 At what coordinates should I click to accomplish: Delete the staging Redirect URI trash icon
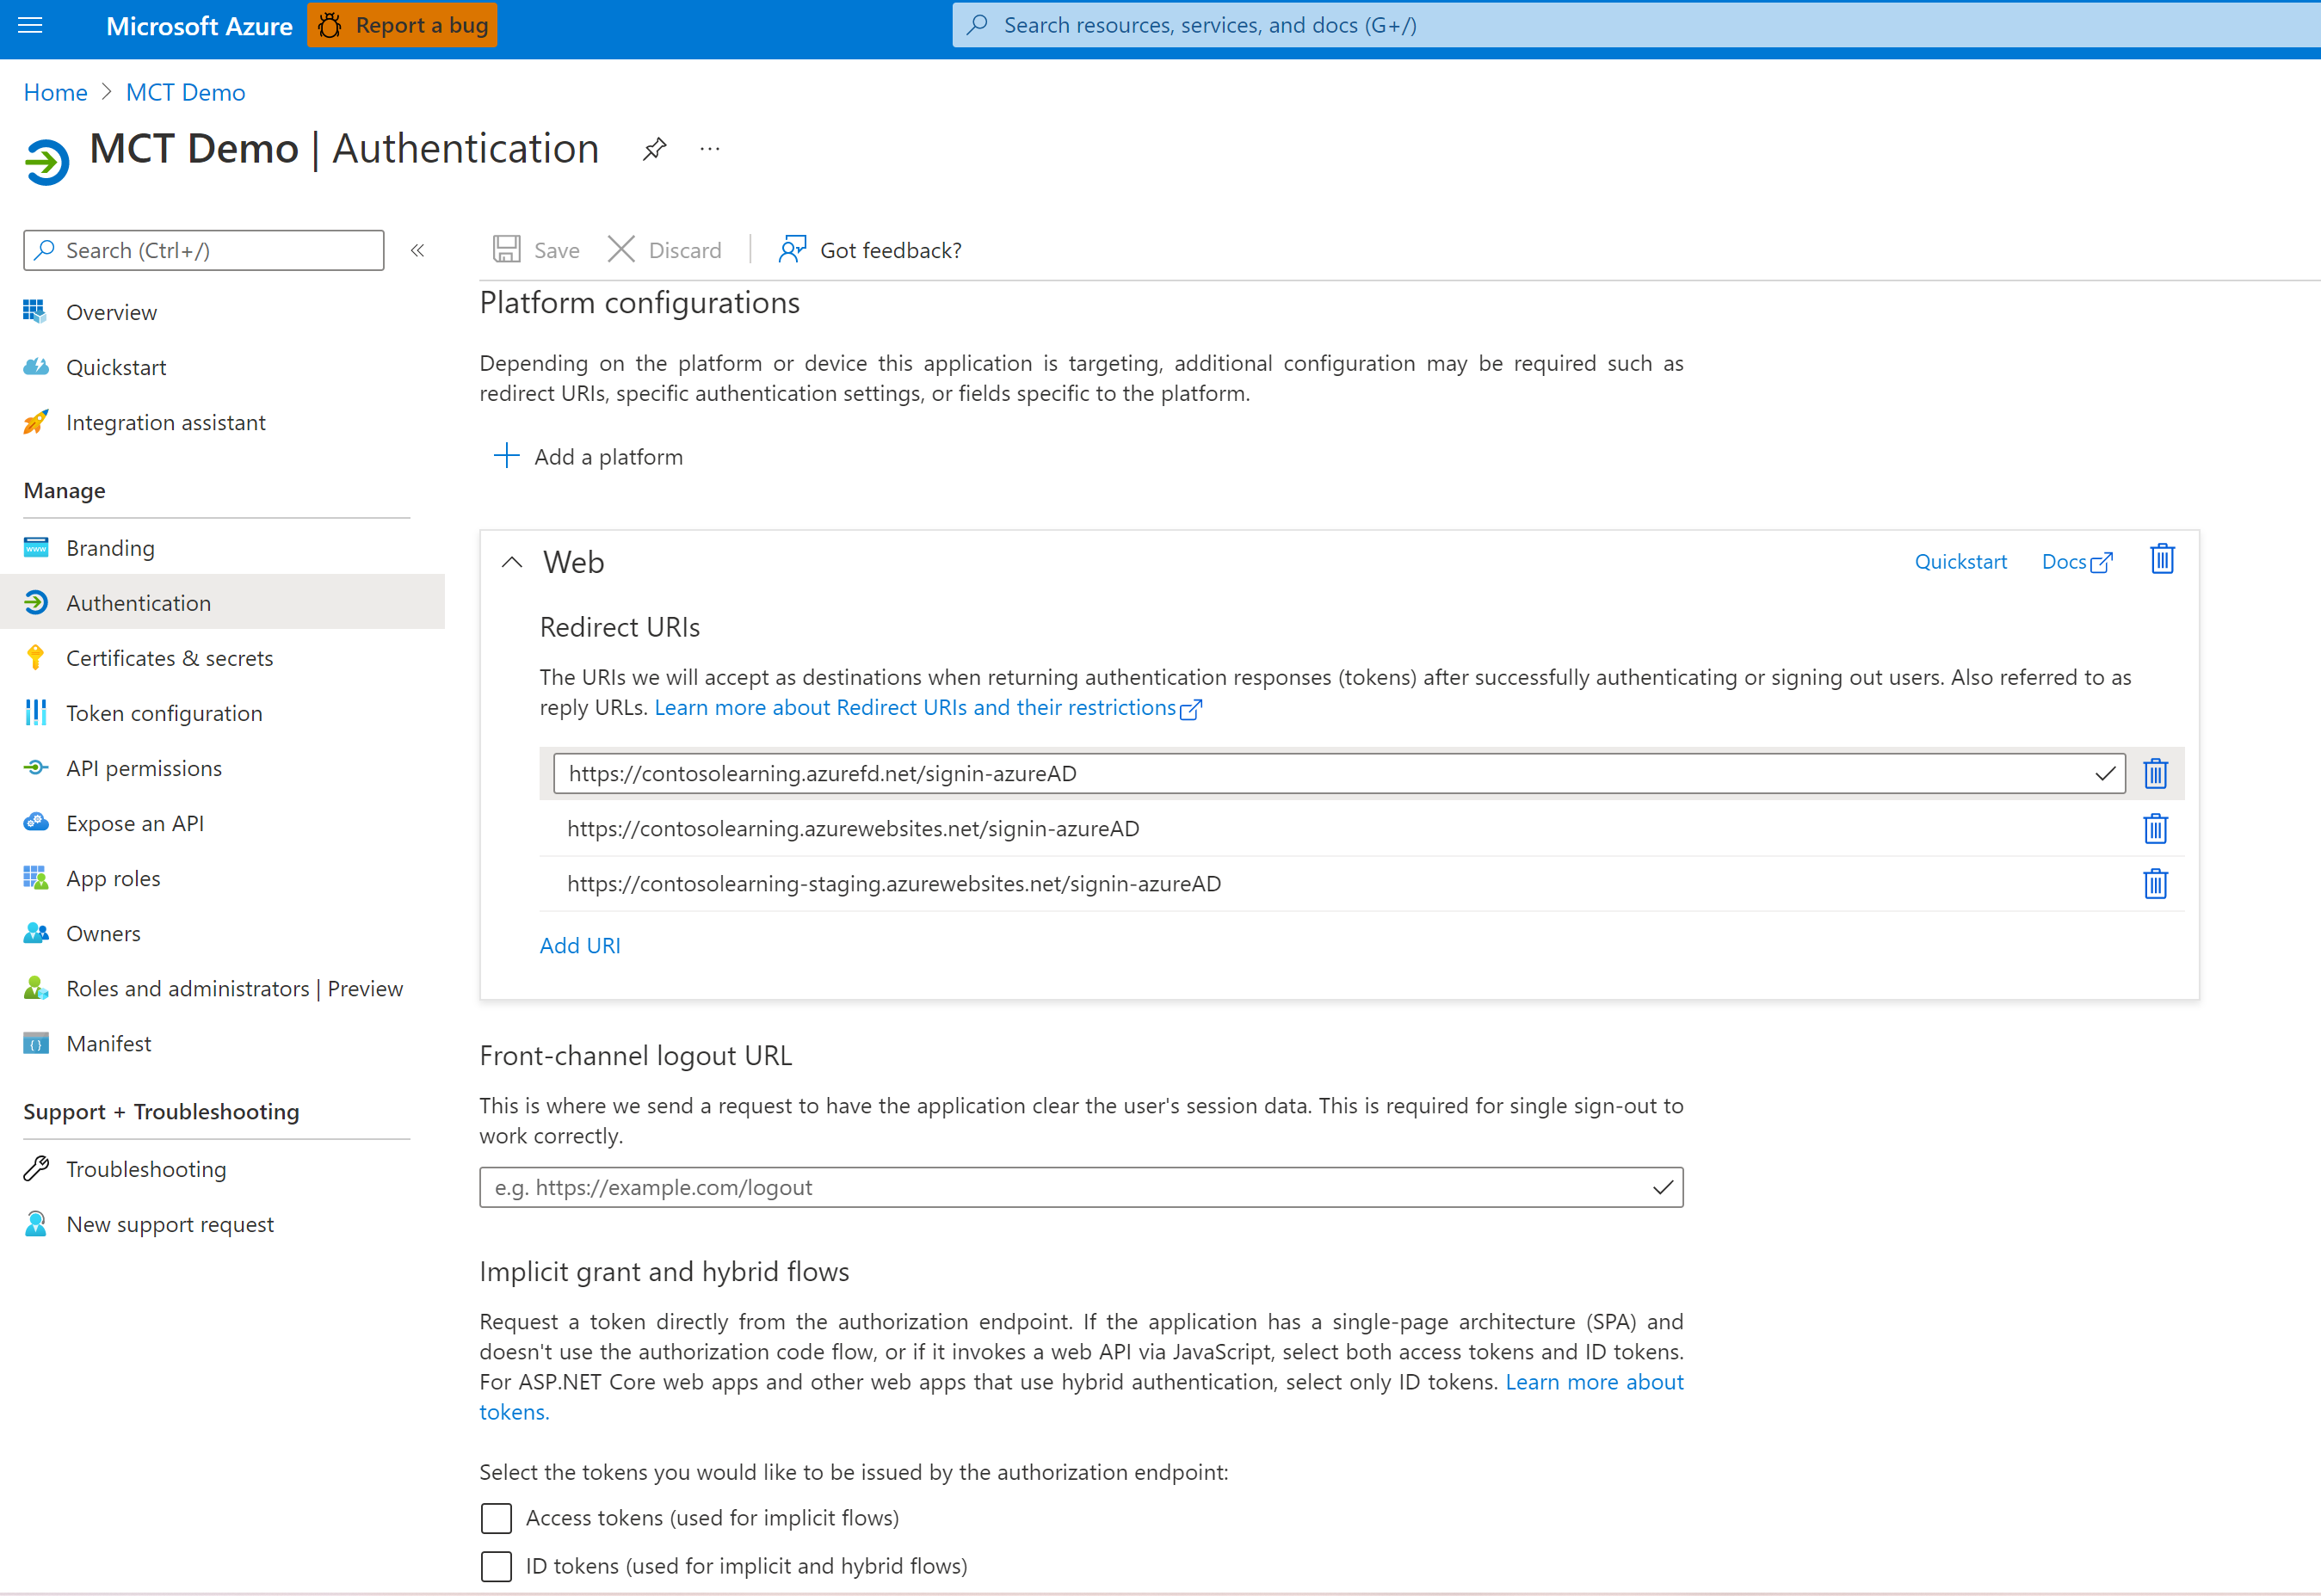pos(2157,882)
